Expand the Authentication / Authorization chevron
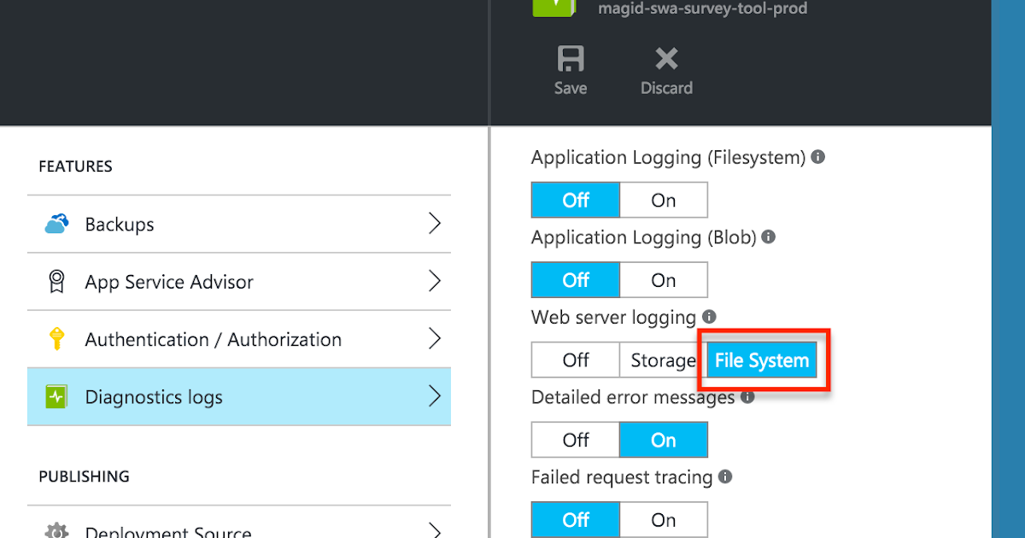This screenshot has width=1025, height=538. click(435, 338)
